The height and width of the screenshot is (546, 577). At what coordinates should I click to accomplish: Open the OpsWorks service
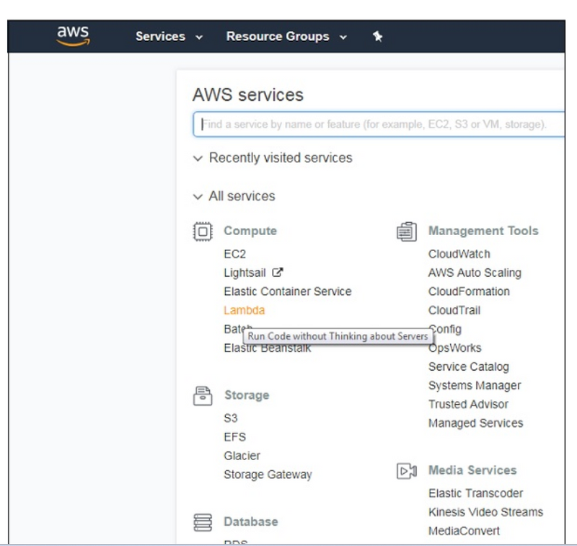[454, 348]
